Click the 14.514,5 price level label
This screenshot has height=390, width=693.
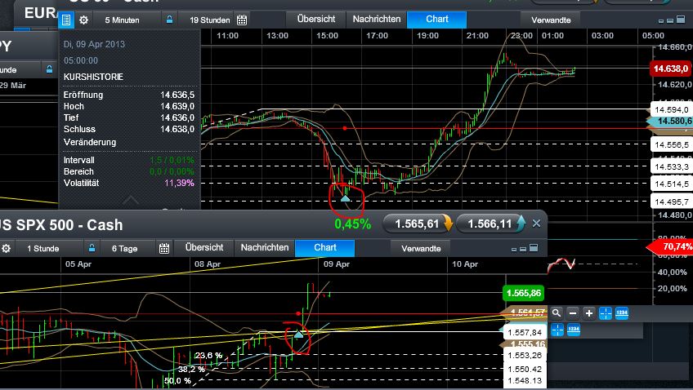[x=672, y=184]
